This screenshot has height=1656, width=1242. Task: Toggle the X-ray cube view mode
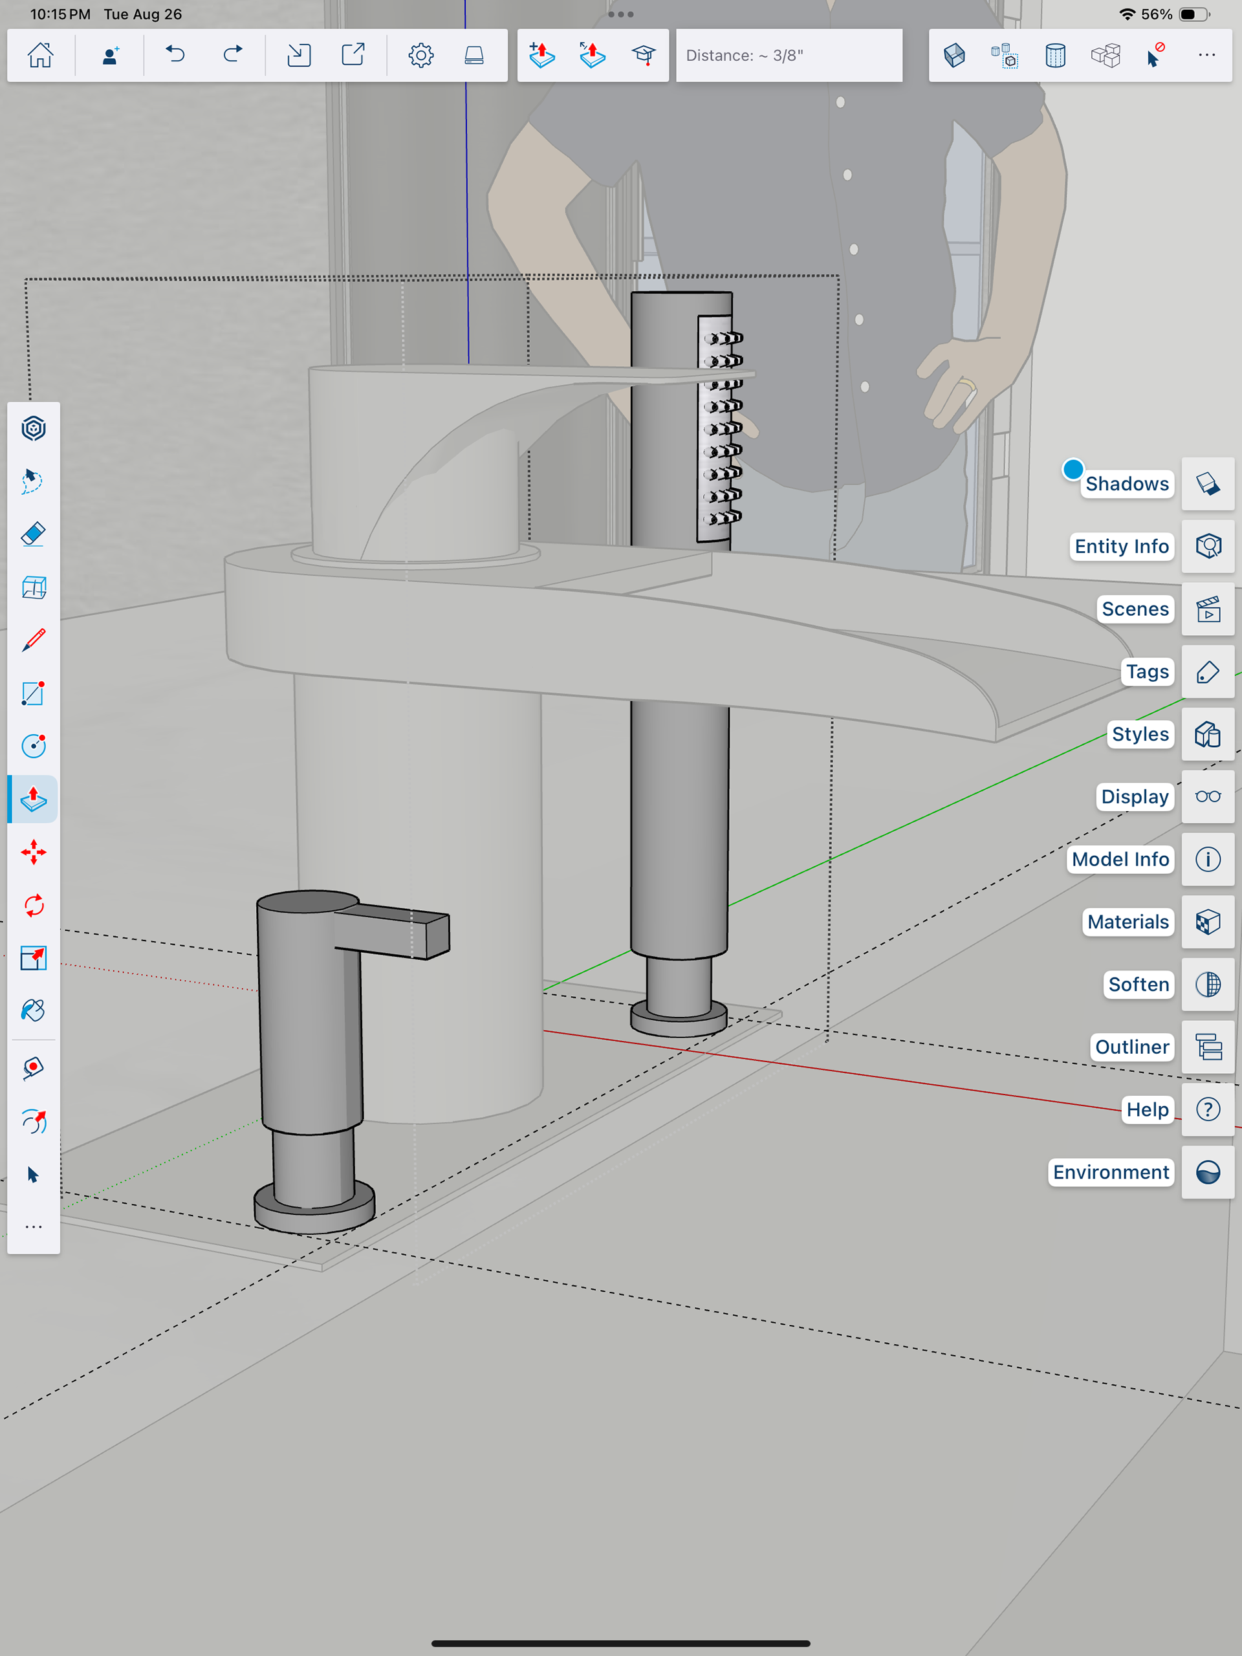pyautogui.click(x=953, y=56)
